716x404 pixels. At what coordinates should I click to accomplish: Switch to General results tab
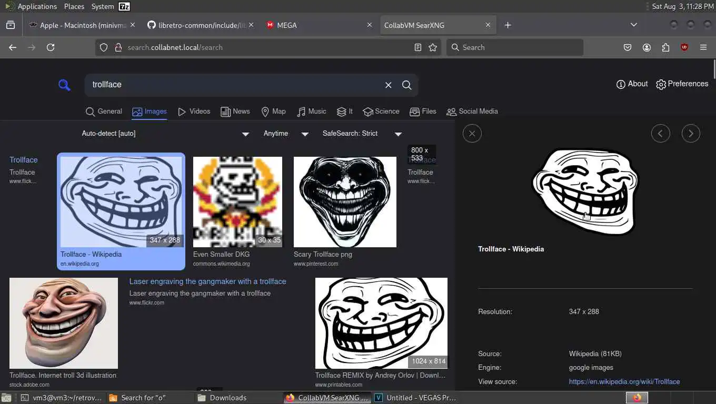point(104,112)
